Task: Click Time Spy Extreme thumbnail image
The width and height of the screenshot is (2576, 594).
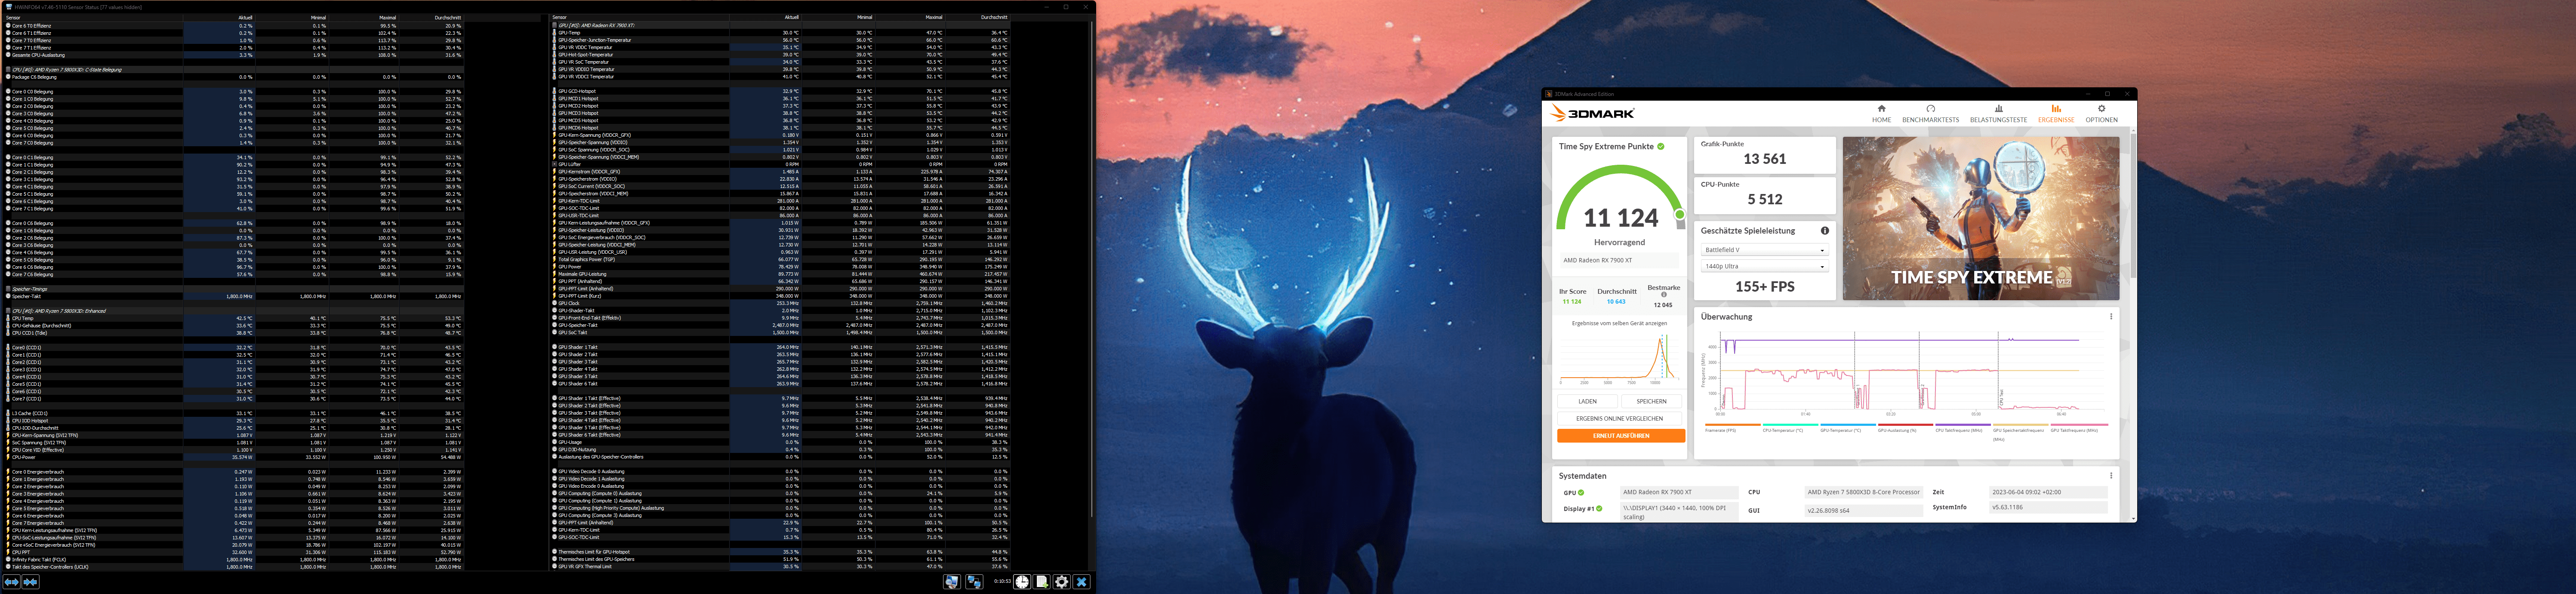Action: (1980, 218)
